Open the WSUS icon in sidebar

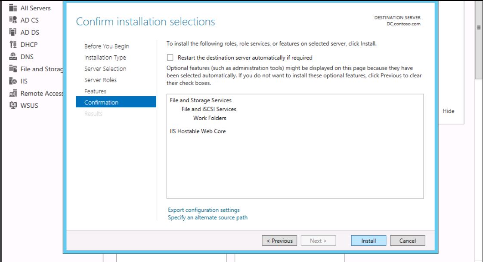coord(12,105)
